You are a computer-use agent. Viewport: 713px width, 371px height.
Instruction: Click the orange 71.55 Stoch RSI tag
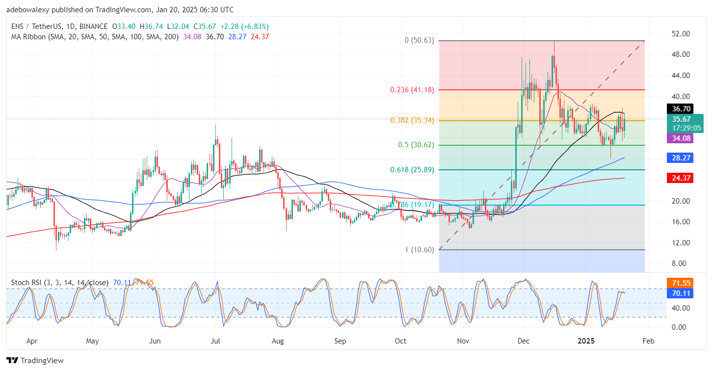(679, 284)
